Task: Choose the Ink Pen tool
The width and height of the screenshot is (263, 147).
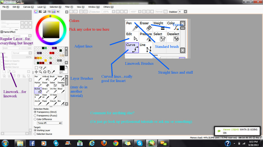Action: [53, 90]
